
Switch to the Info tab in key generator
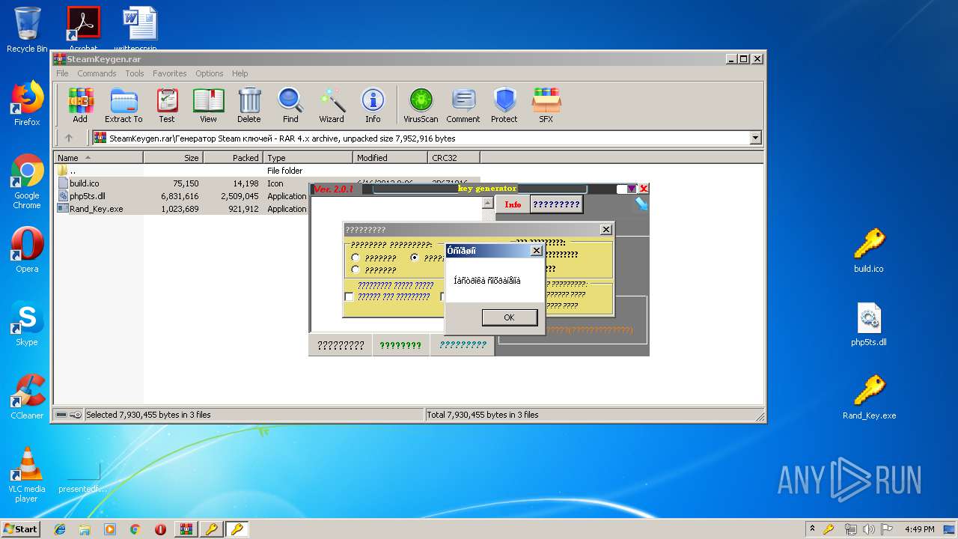coord(513,204)
